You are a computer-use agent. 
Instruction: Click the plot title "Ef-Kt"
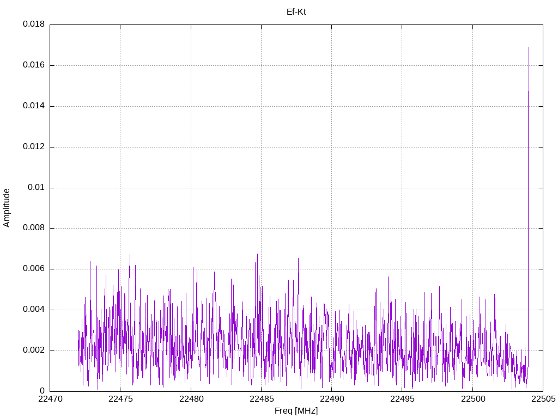(x=296, y=11)
